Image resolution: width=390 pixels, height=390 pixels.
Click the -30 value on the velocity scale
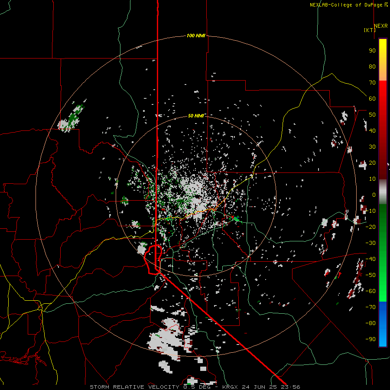370,243
